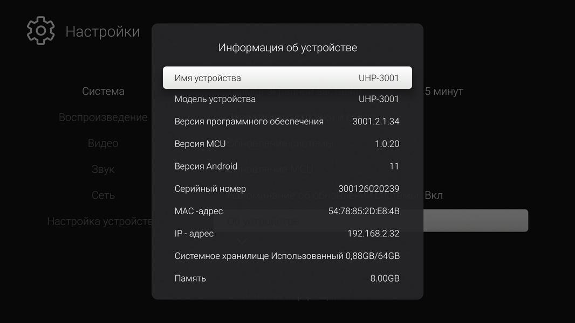This screenshot has height=323, width=575.
Task: Select the IP-адрес row
Action: point(287,234)
